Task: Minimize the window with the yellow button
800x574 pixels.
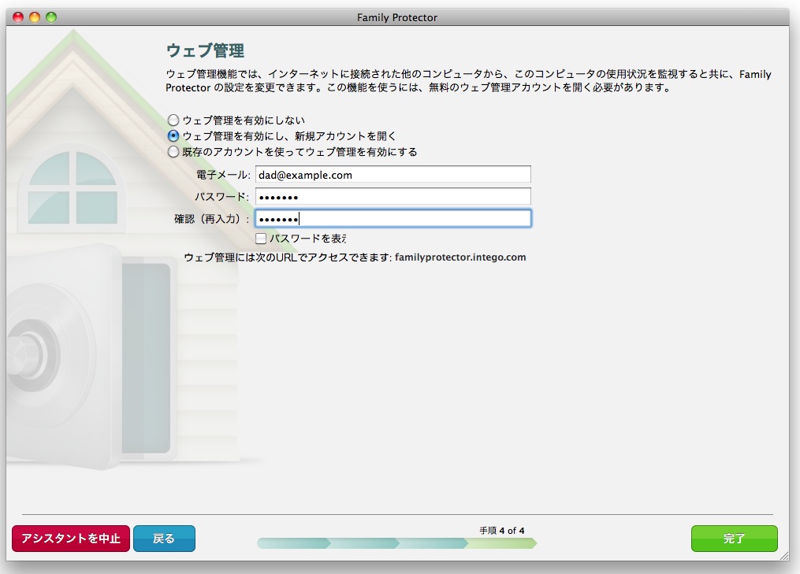Action: click(35, 17)
